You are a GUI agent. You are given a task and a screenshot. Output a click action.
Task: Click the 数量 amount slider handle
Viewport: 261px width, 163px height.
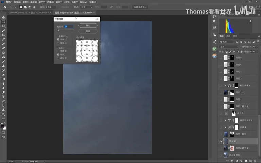coord(58,30)
